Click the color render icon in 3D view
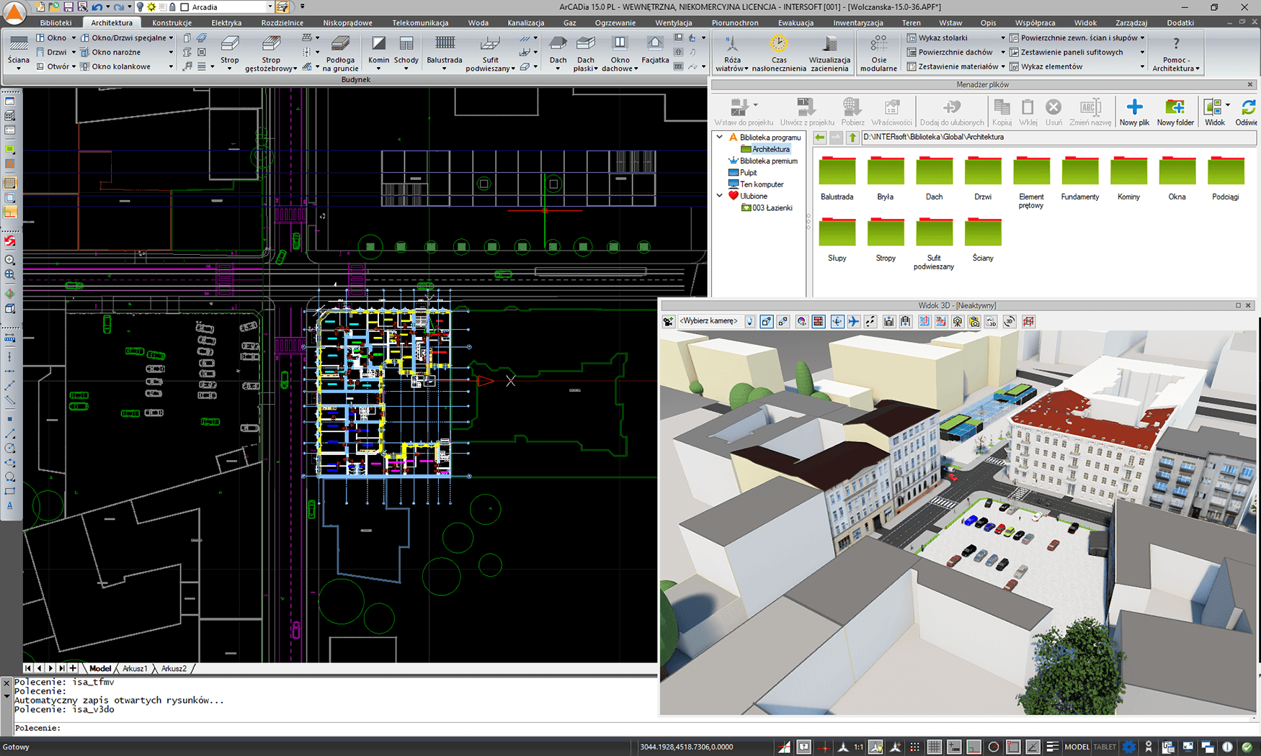Screen dimensions: 1261x756 [x=801, y=322]
